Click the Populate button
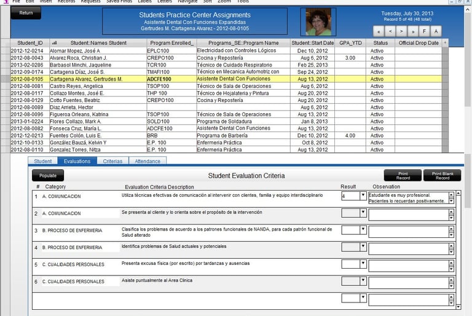This screenshot has height=316, width=472. [x=48, y=176]
